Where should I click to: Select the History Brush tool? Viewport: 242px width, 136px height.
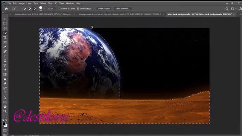point(5,65)
